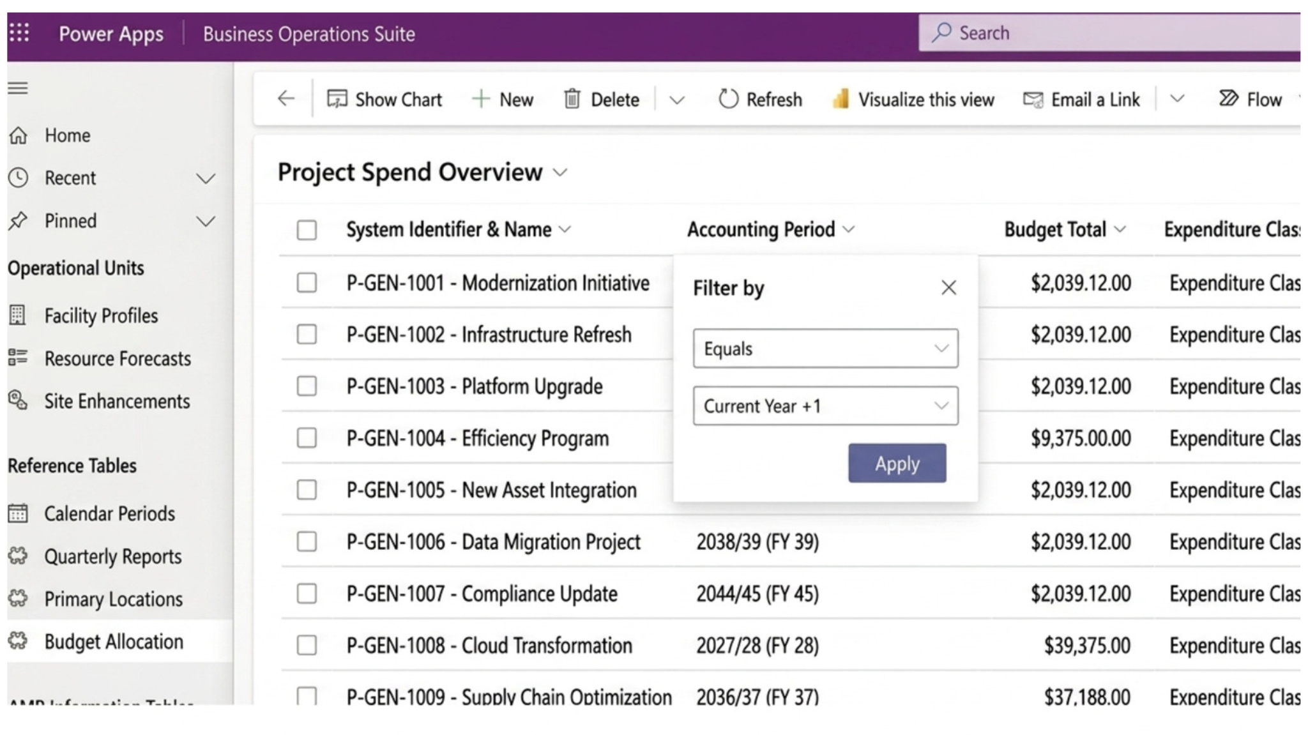This screenshot has height=735, width=1308.
Task: Open the Current Year +1 value dropdown
Action: 825,405
